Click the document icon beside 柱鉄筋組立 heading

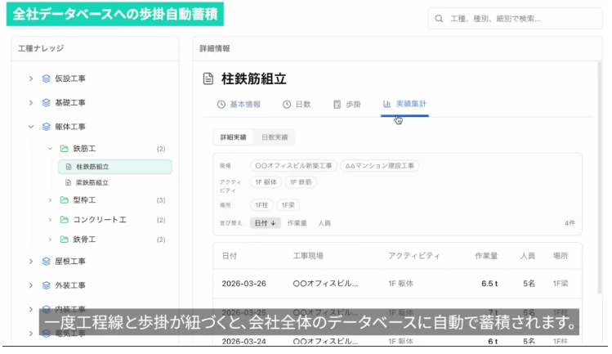pos(208,78)
